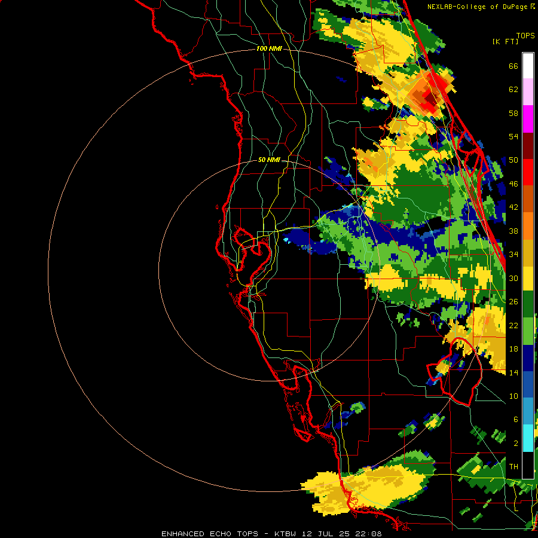The image size is (538, 538).
Task: Click the [K FT] units label
Action: pos(505,41)
